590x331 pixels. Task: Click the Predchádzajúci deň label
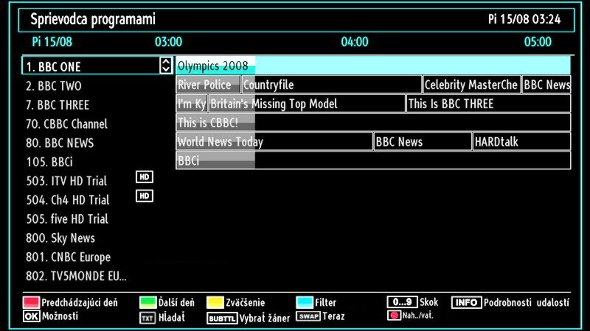pos(80,302)
